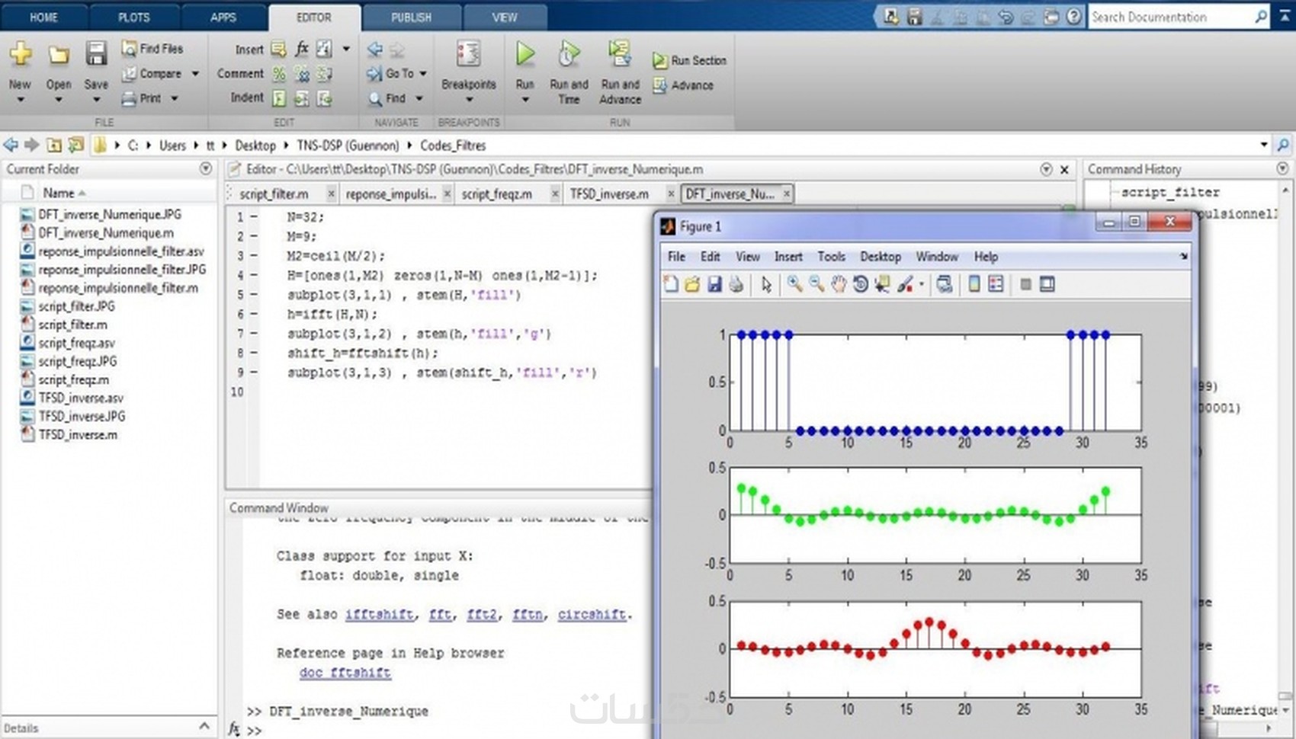
Task: Select the script_freqz.m editor tab
Action: [x=499, y=194]
